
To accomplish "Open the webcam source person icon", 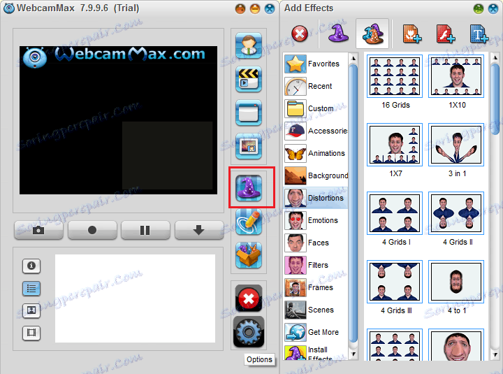I will coord(249,45).
